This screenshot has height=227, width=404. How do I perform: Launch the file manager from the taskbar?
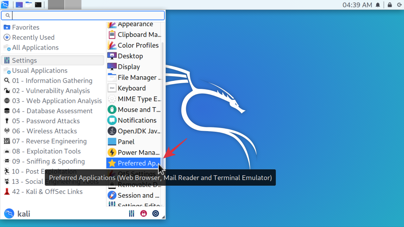click(28, 4)
